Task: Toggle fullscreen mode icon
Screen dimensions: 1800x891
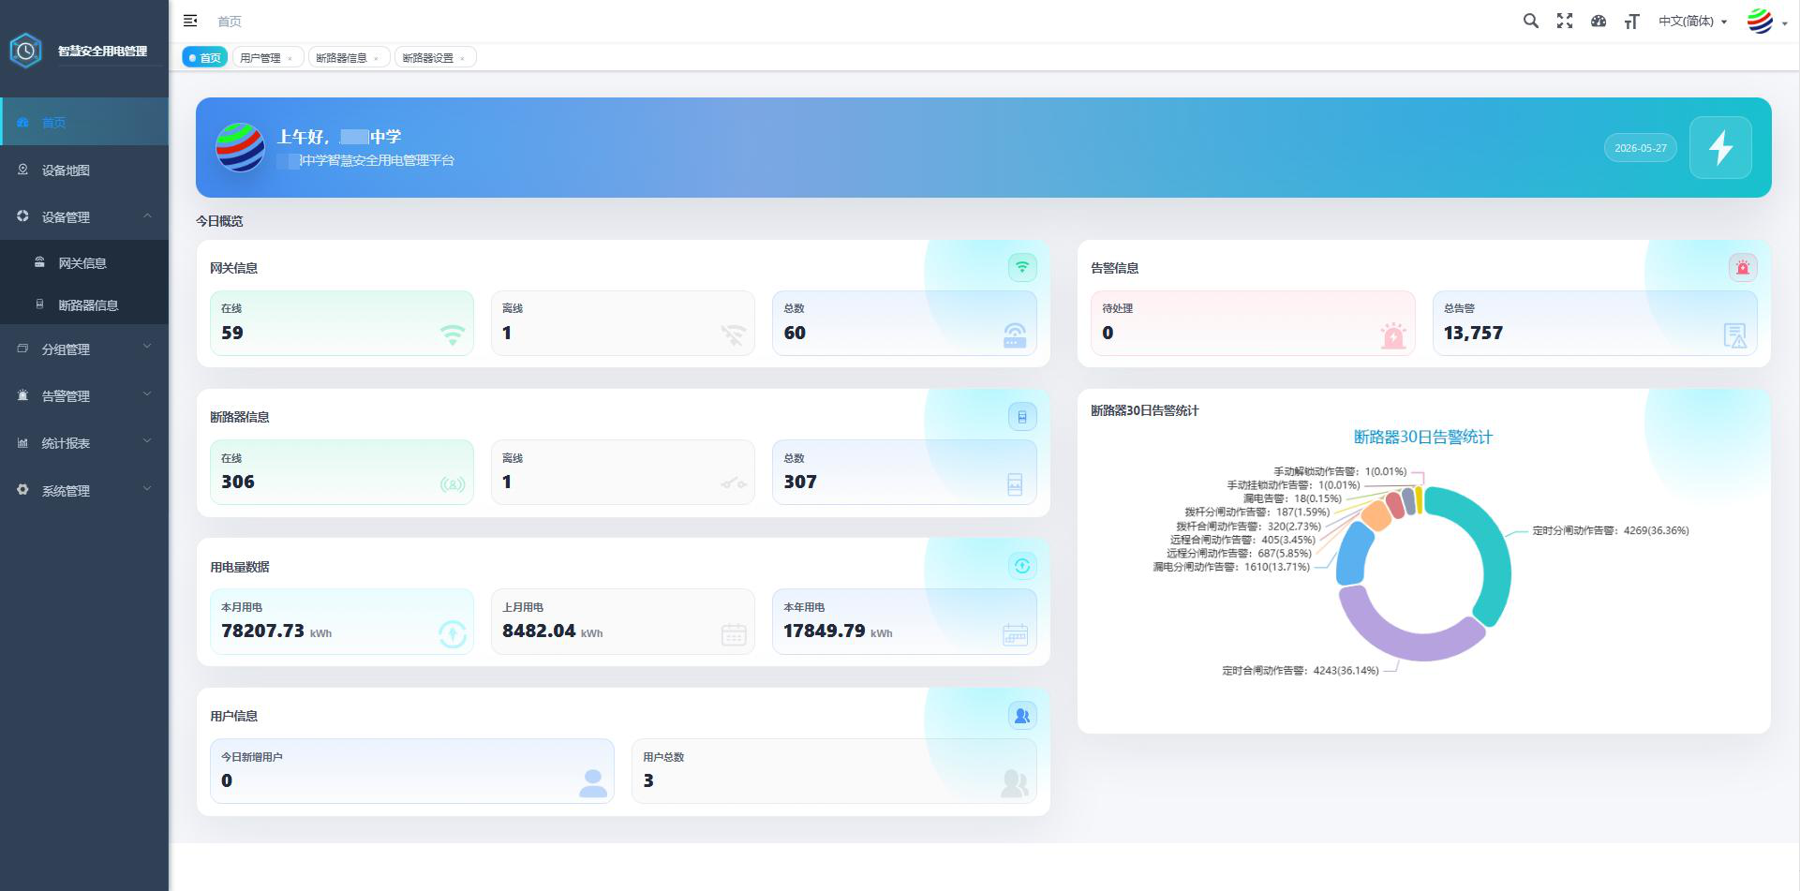Action: 1565,21
